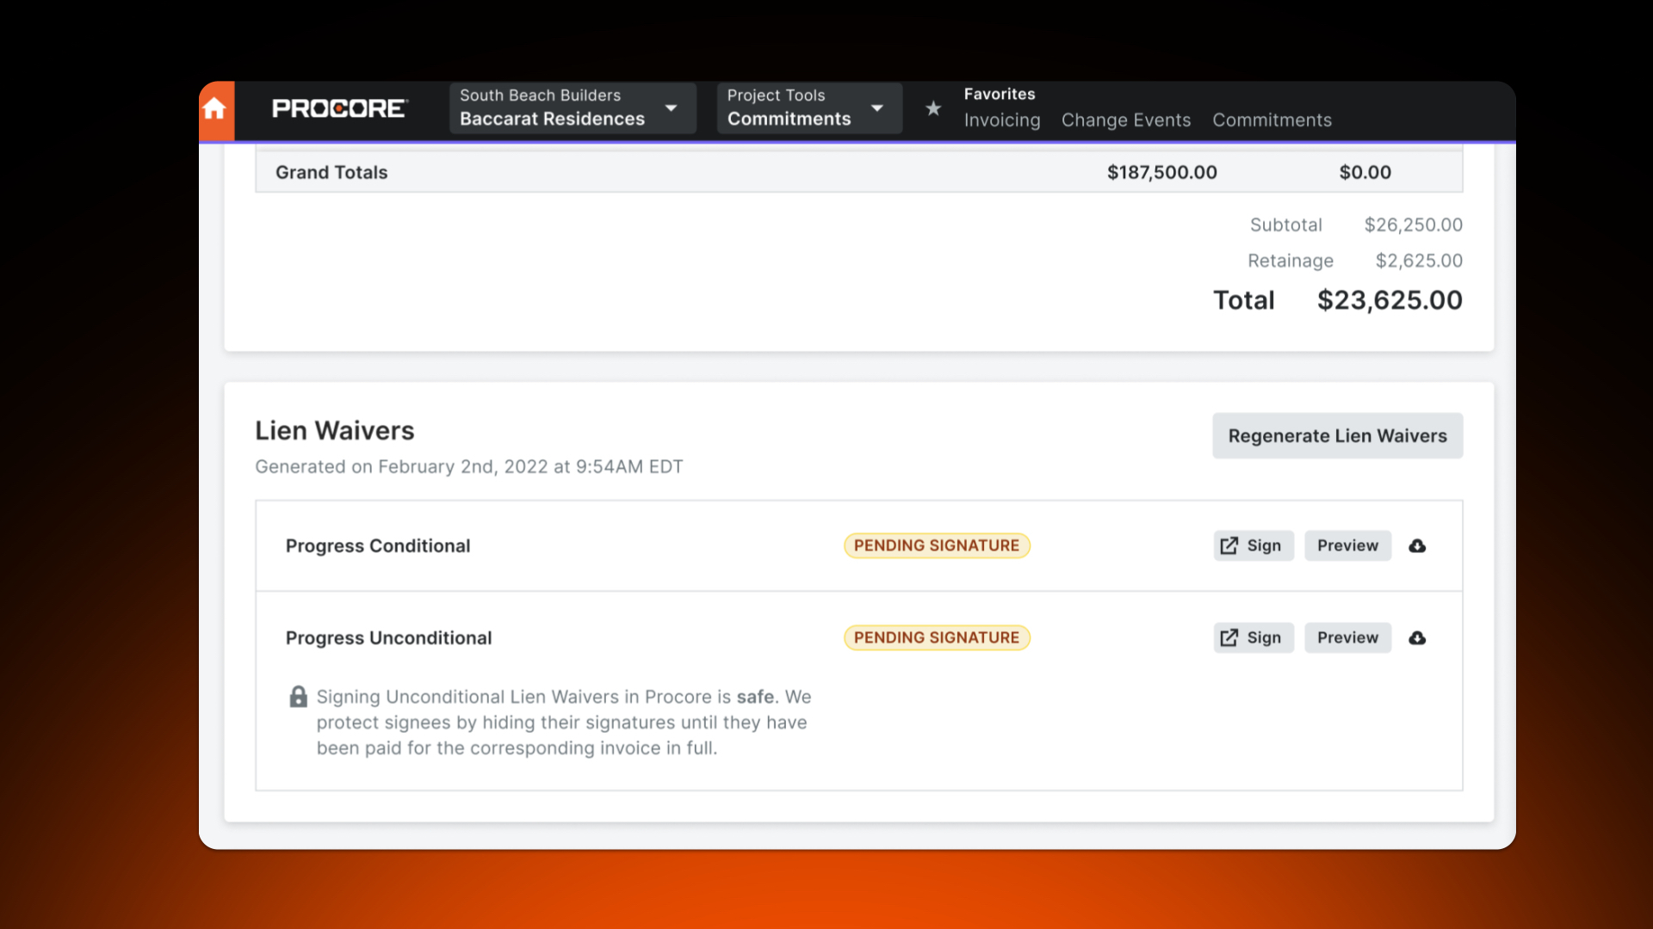
Task: Sign the Progress Unconditional lien waiver
Action: click(x=1254, y=637)
